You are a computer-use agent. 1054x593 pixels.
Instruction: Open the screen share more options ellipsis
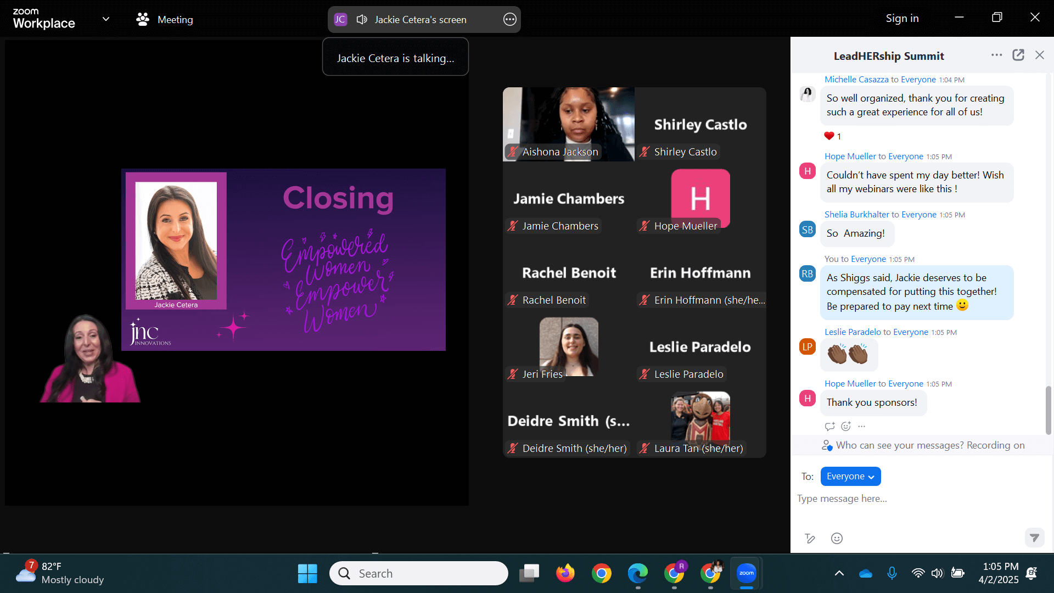click(509, 20)
